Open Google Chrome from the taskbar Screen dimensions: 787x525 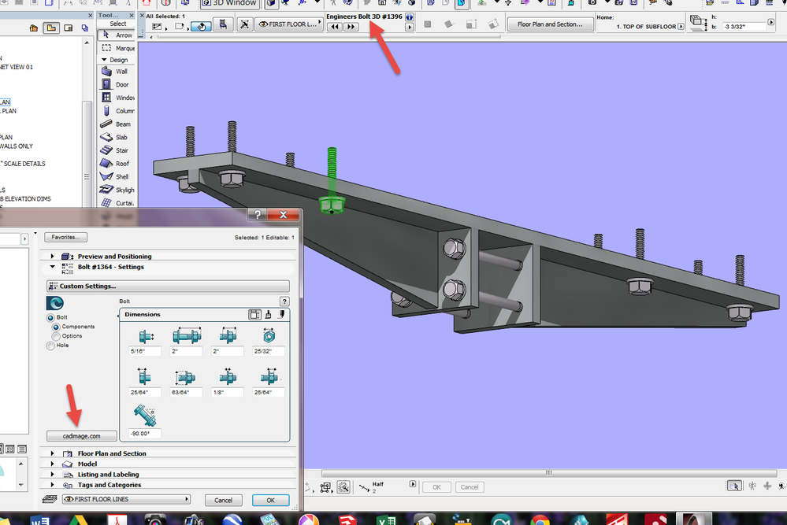click(x=540, y=519)
